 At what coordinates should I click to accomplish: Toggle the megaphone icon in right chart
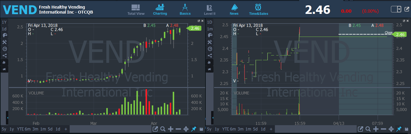[210, 69]
